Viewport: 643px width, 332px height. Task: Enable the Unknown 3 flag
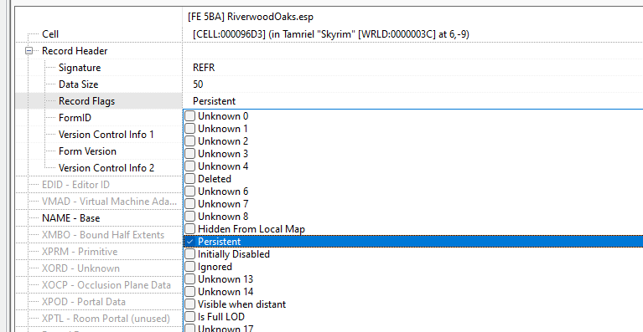click(x=189, y=154)
